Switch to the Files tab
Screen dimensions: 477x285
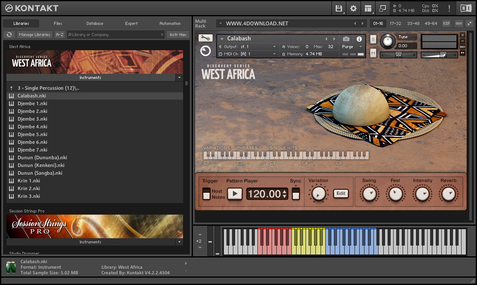coord(58,24)
